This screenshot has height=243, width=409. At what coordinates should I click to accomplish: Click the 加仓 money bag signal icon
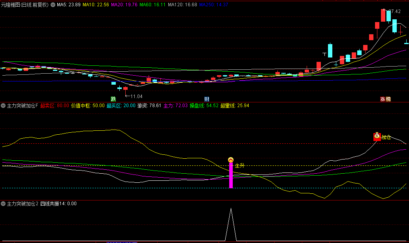tap(377, 136)
